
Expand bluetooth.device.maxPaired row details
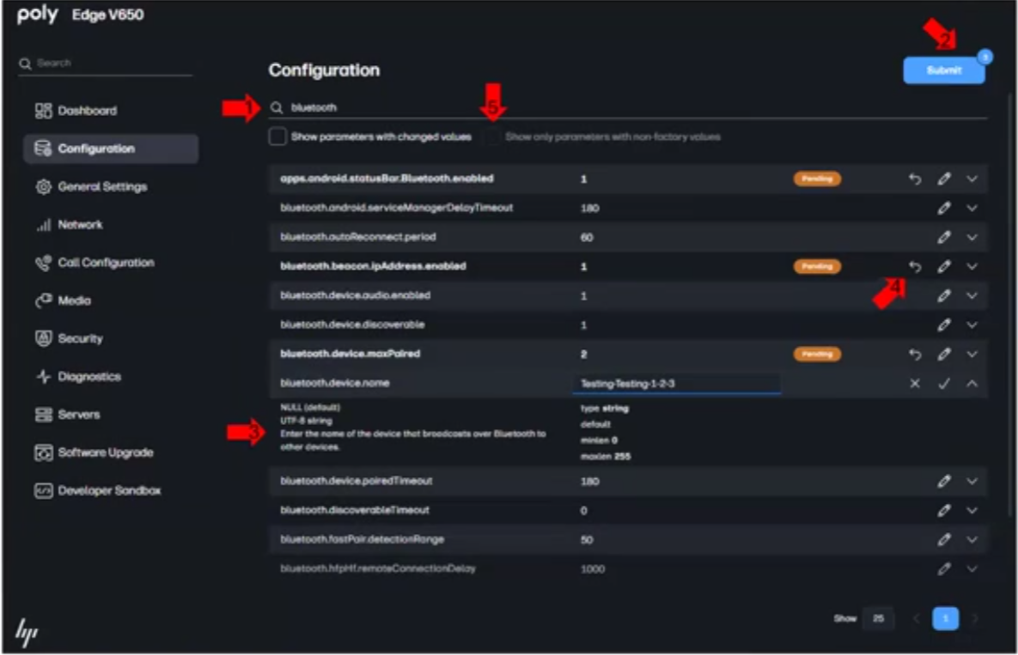point(972,354)
